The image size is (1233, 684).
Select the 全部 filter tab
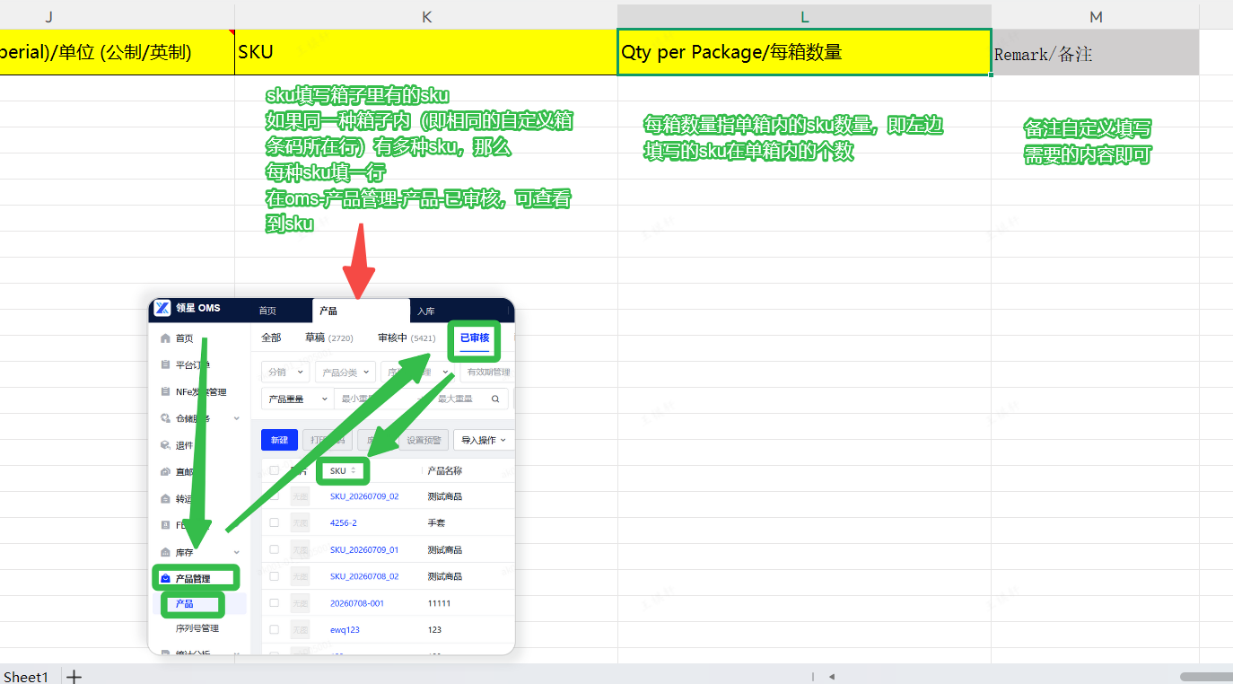(271, 338)
